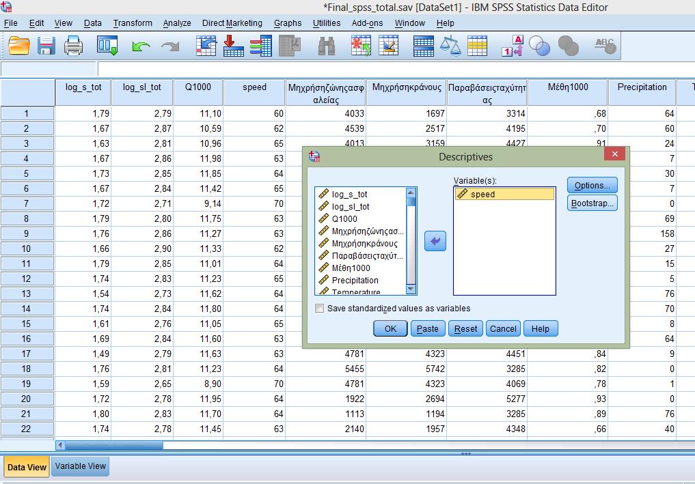
Task: Click the Precipitation column header
Action: tap(642, 93)
